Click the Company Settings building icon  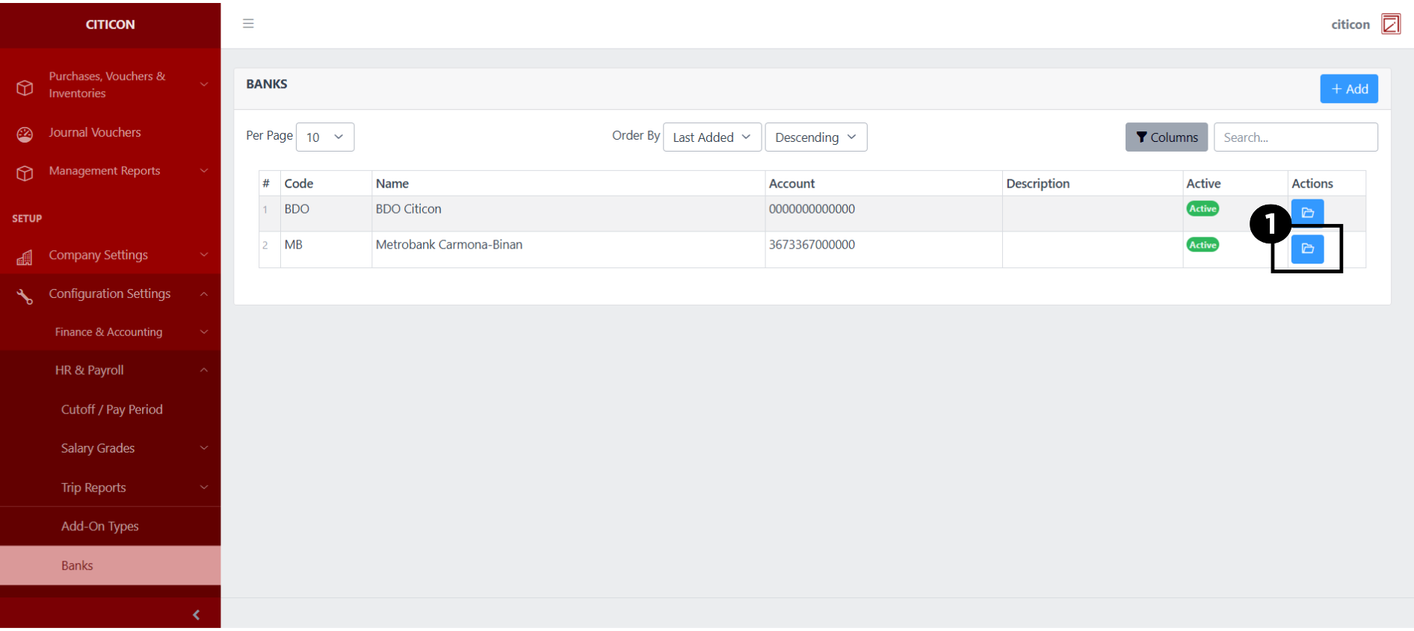(x=25, y=257)
